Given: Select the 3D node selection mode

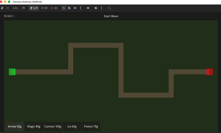Looking at the screenshot, I should [x=54, y=8].
